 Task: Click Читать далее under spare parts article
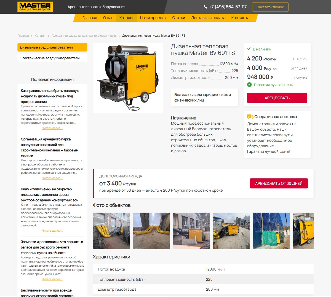[x=52, y=279]
